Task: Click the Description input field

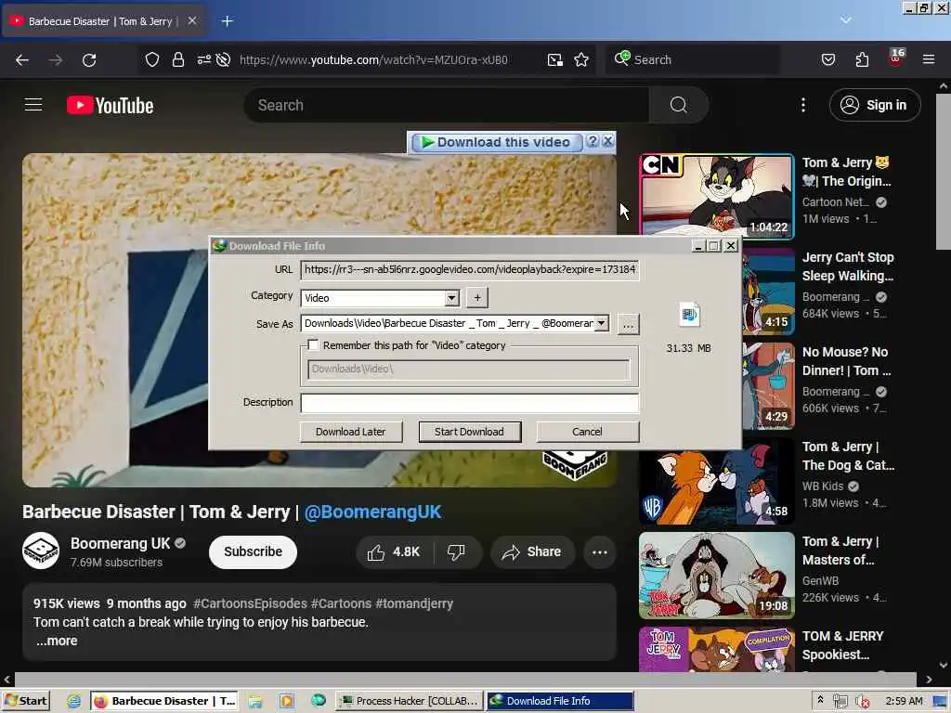Action: 469,403
